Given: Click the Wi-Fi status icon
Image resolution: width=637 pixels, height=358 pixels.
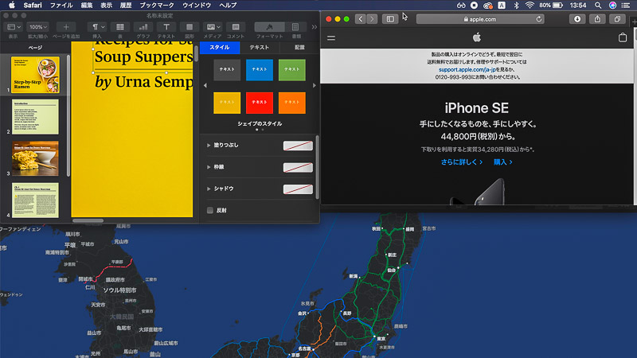Looking at the screenshot, I should [530, 6].
